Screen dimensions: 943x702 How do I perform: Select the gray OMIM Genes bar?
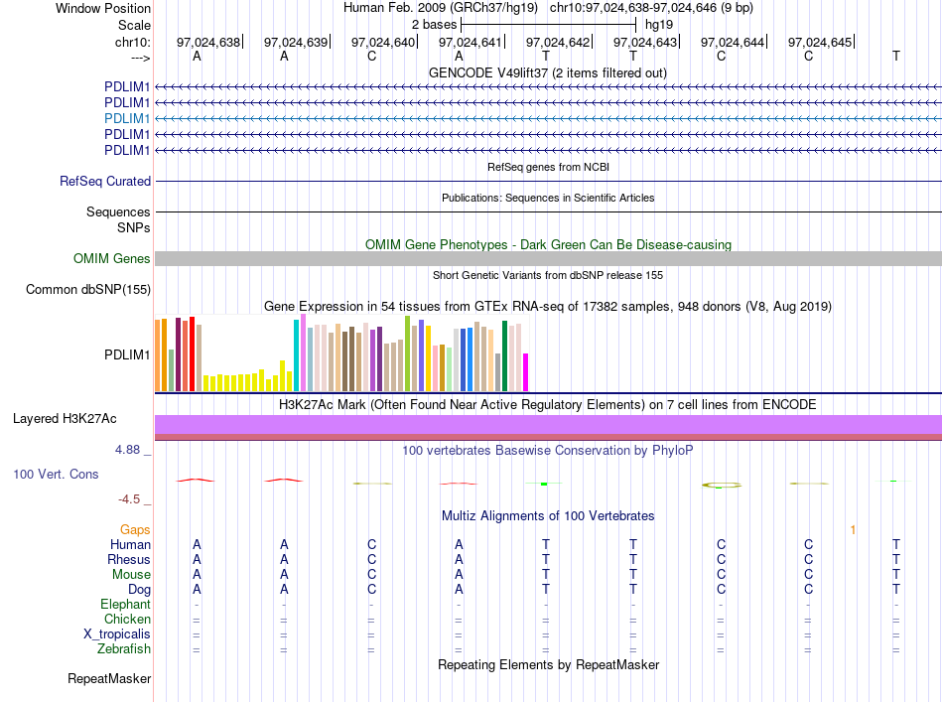tap(548, 259)
